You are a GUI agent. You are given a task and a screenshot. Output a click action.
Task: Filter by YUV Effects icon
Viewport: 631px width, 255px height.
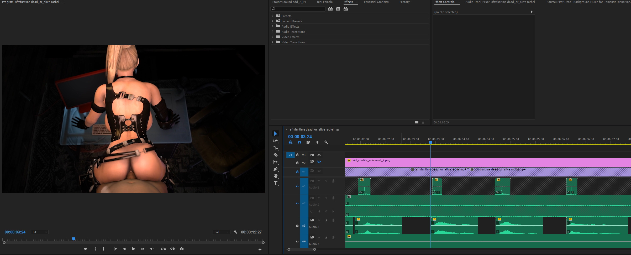coord(346,9)
